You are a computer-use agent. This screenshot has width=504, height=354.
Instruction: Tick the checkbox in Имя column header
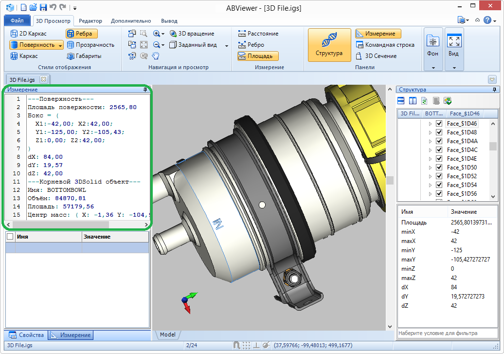coord(10,237)
